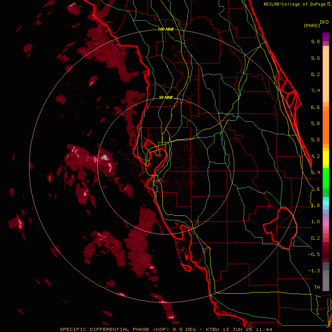The width and height of the screenshot is (332, 332).
Task: Click the 5.0 value on the color scale
Action: point(315,140)
